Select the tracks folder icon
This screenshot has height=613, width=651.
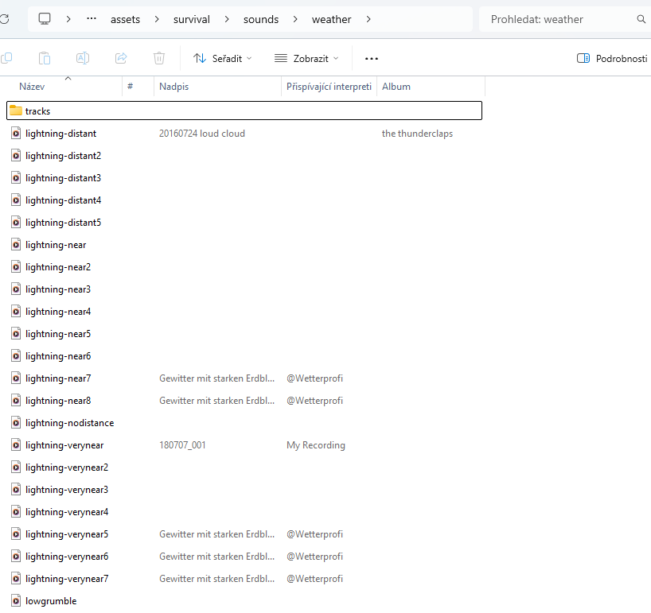(15, 111)
